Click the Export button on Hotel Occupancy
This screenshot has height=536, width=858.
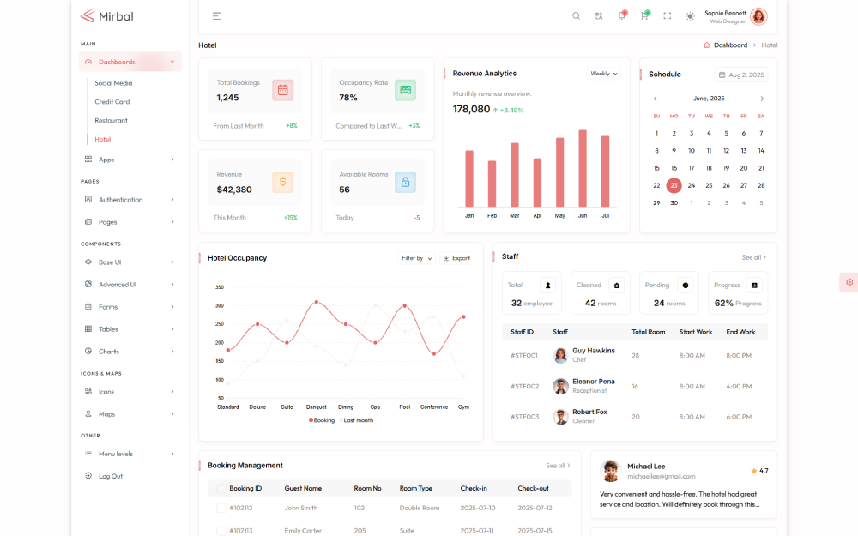(456, 258)
